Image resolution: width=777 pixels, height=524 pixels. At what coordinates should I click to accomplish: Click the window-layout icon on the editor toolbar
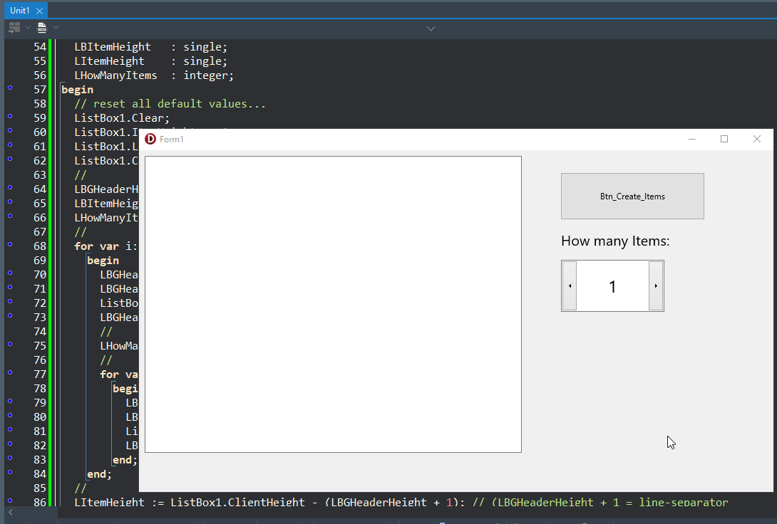pyautogui.click(x=13, y=28)
